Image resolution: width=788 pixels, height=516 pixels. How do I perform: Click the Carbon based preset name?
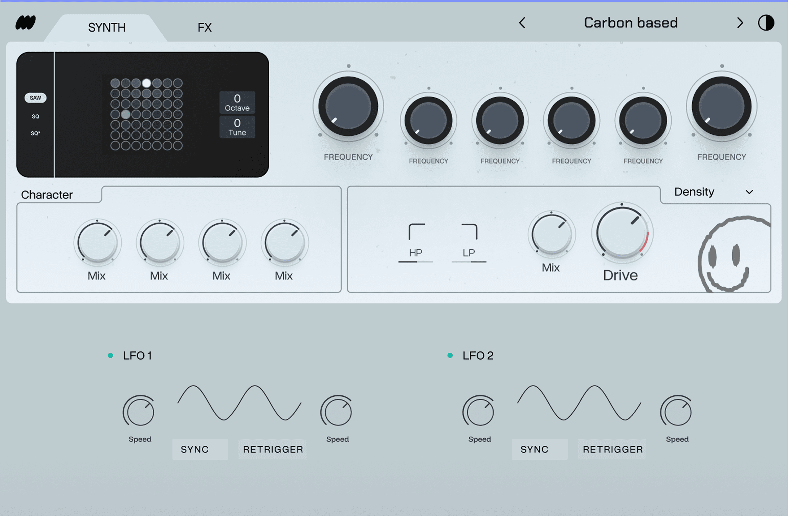coord(631,23)
